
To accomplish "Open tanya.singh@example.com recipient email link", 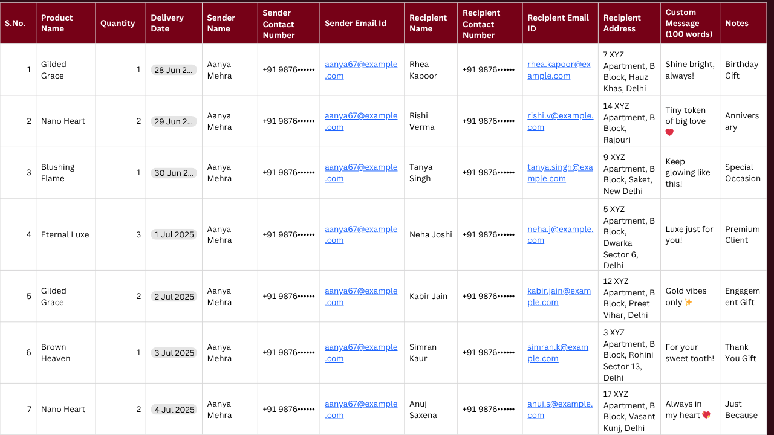I will click(x=560, y=172).
